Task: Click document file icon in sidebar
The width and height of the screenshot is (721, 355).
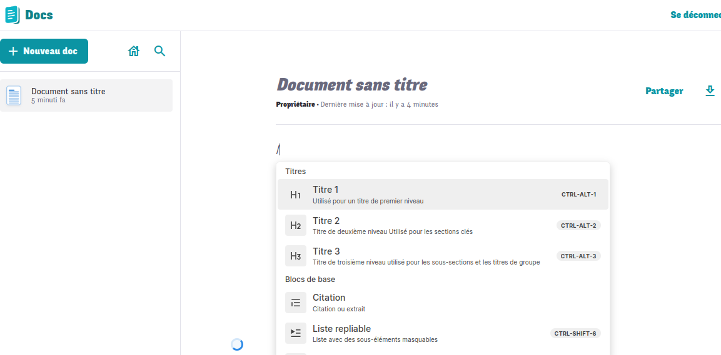Action: 14,95
